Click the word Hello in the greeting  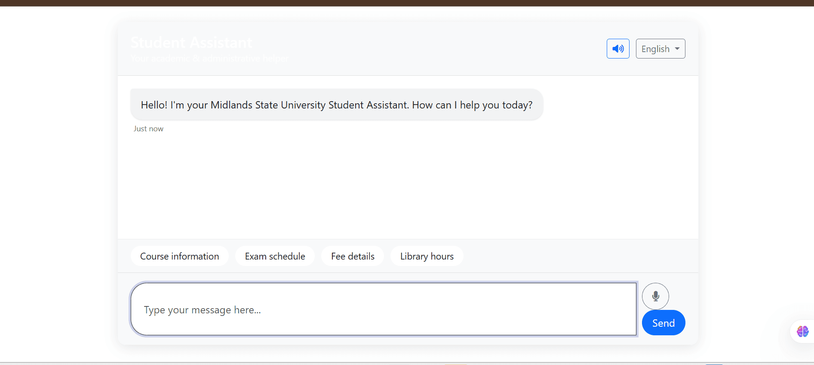(x=154, y=105)
